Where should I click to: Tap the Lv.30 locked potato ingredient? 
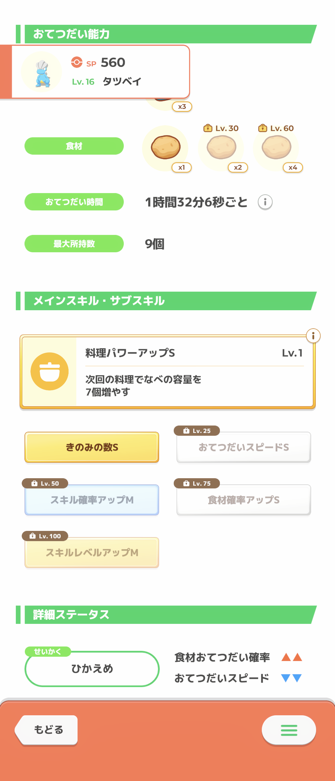(221, 148)
